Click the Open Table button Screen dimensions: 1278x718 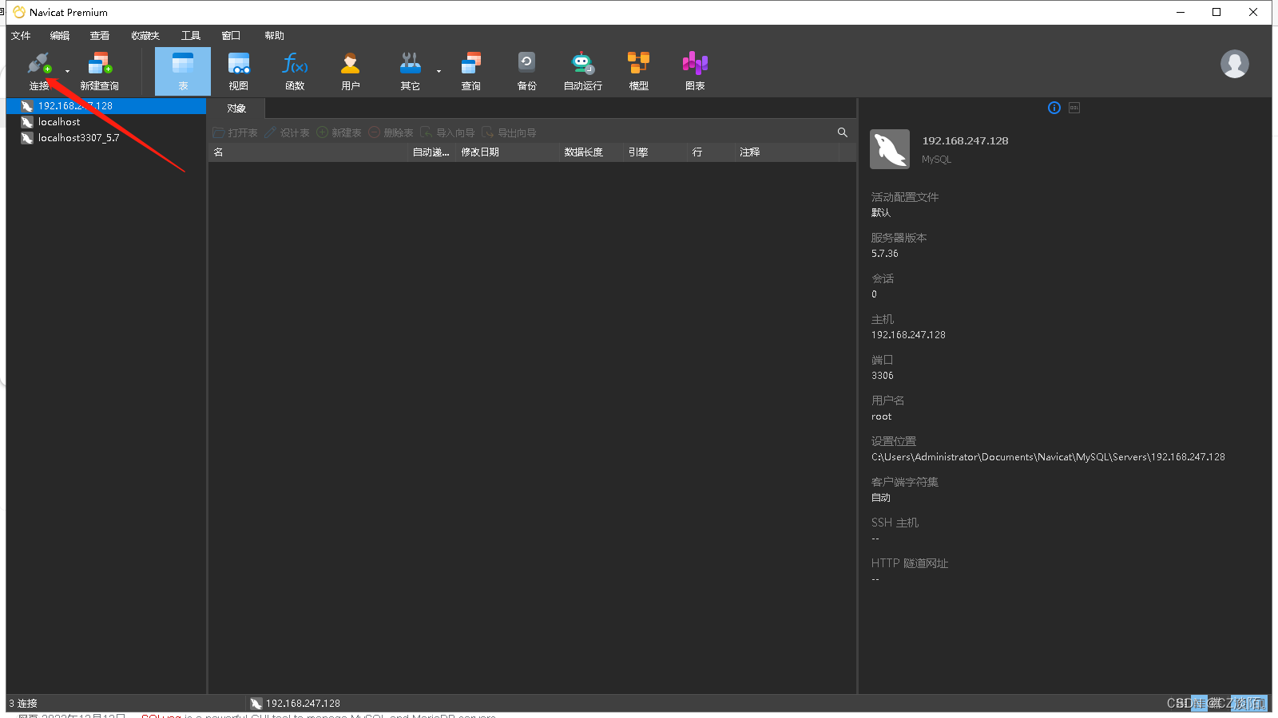click(x=236, y=132)
